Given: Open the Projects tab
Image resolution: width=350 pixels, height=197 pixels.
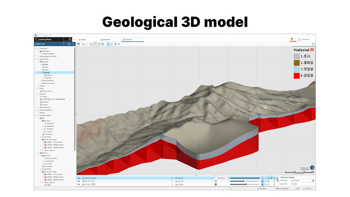Looking at the screenshot, I should tap(82, 40).
